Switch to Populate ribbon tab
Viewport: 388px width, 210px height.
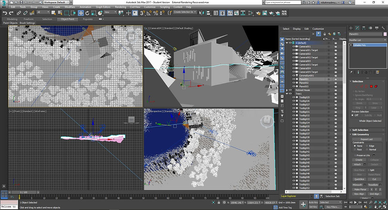[87, 19]
